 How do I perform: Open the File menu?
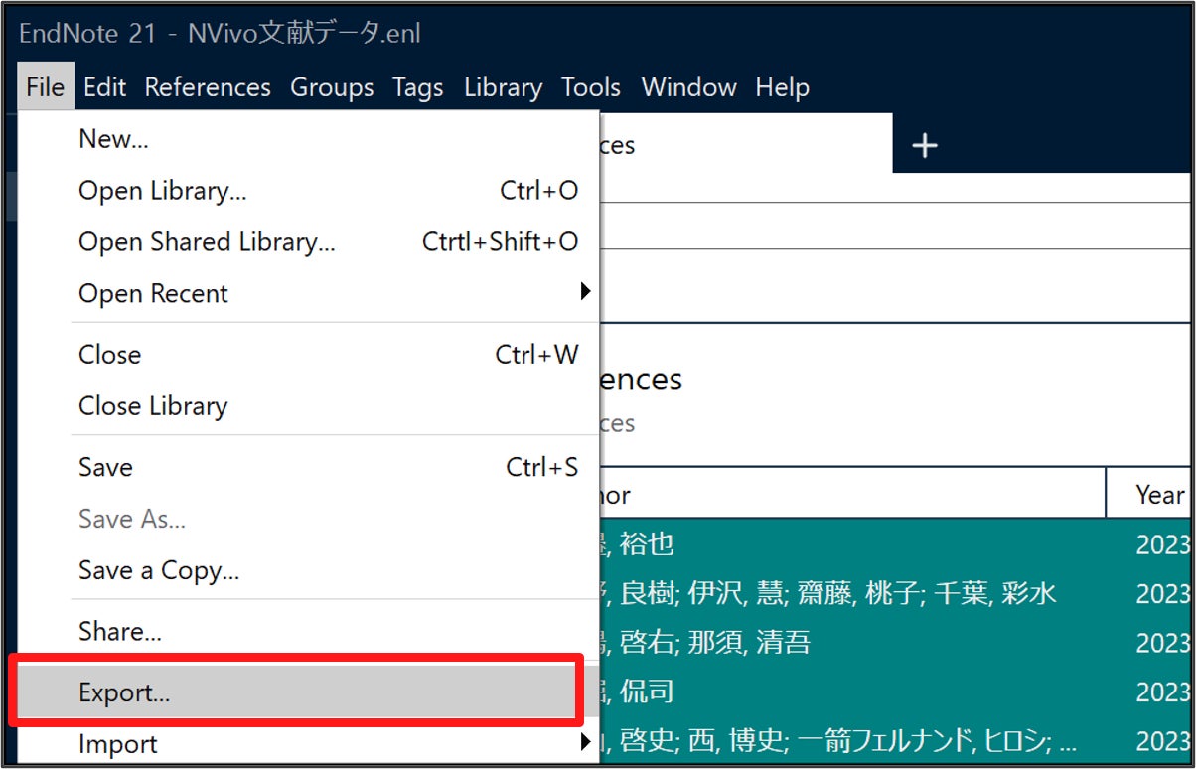(x=46, y=87)
